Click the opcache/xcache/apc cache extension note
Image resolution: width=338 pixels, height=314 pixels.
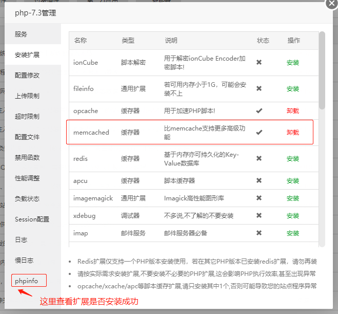tap(197, 286)
